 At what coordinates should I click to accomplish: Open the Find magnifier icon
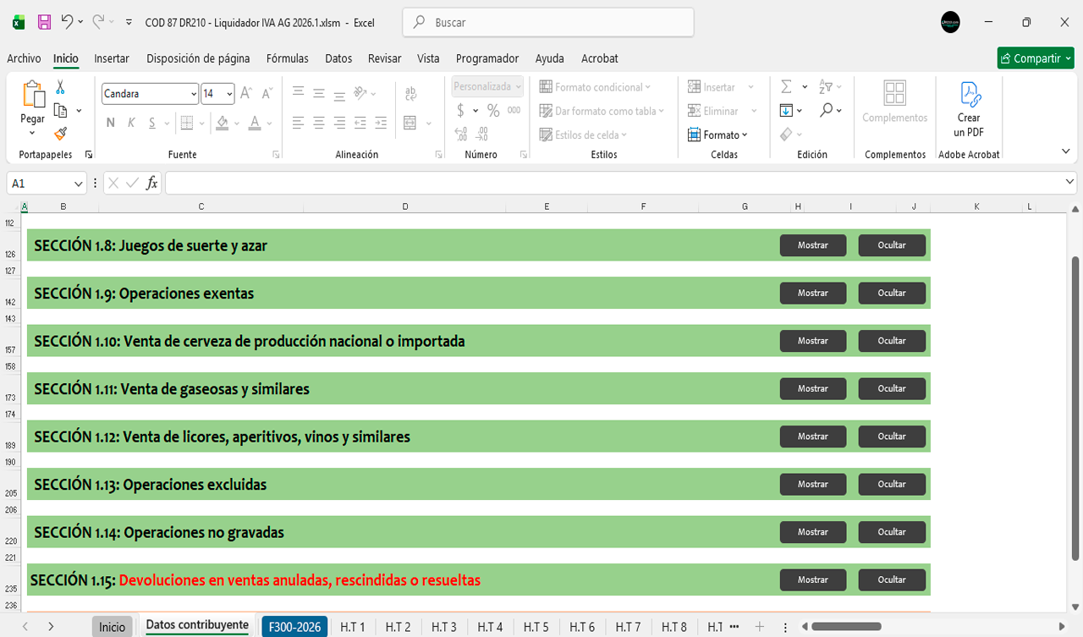coord(826,111)
